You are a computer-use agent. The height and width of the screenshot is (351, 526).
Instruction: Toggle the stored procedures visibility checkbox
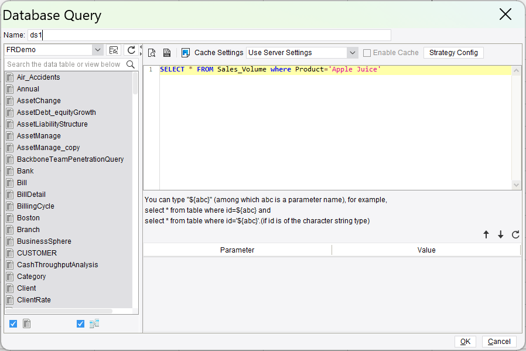click(x=80, y=323)
